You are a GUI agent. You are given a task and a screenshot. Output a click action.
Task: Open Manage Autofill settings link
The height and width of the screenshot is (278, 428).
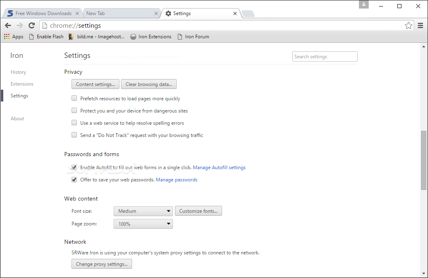click(x=219, y=168)
